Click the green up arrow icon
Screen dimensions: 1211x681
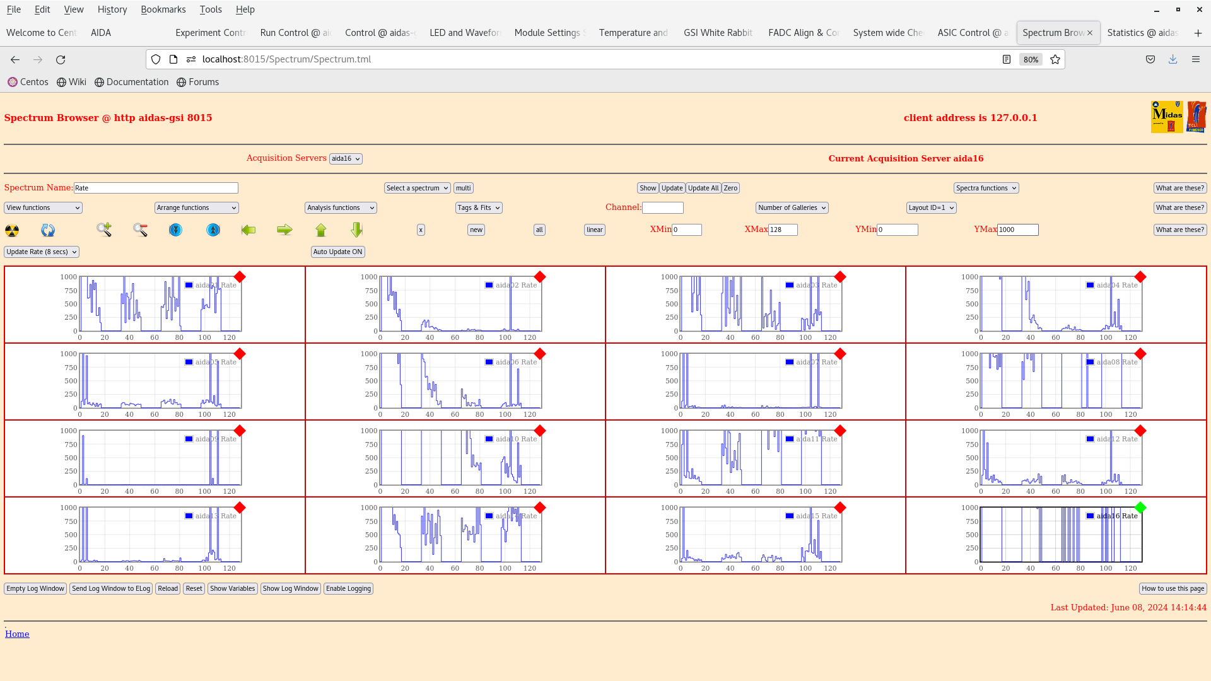[321, 230]
